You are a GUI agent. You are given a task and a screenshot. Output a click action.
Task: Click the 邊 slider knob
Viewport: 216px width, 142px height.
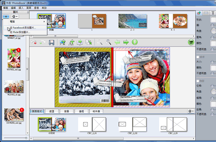(212, 25)
